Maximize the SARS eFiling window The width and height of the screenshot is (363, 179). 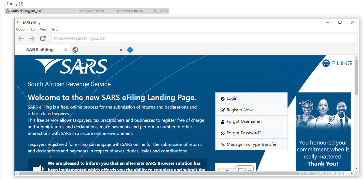pyautogui.click(x=340, y=22)
